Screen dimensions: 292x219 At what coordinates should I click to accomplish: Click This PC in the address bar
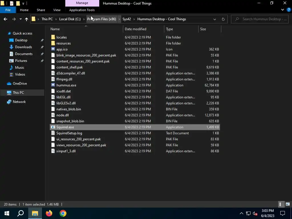[47, 19]
